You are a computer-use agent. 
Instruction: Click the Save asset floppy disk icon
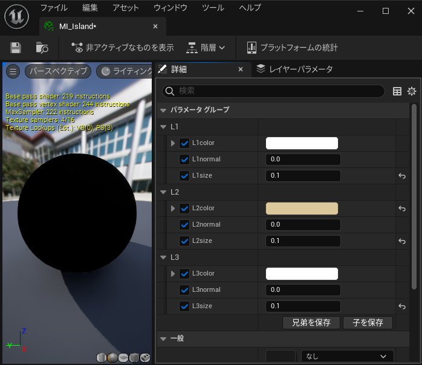[x=16, y=48]
